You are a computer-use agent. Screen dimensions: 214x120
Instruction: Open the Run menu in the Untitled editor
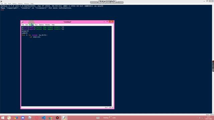click(x=36, y=25)
